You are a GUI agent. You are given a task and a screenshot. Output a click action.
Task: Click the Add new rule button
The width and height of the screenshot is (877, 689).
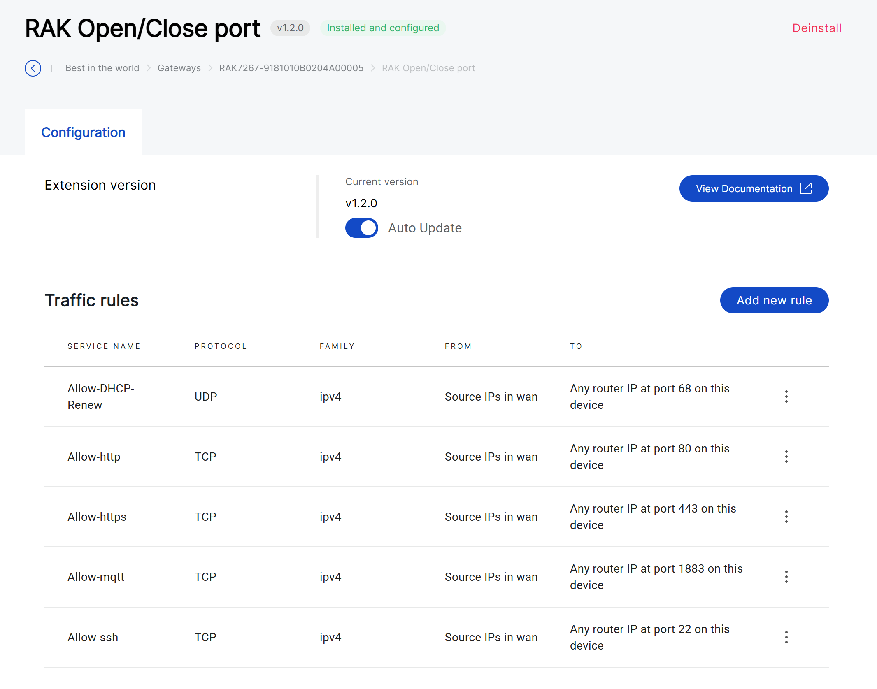point(774,300)
